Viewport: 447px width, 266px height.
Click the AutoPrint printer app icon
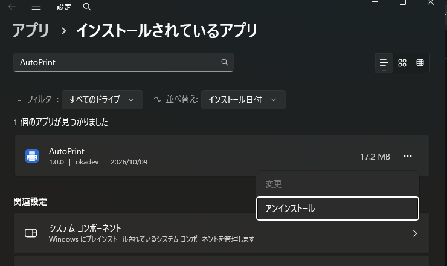pyautogui.click(x=32, y=156)
